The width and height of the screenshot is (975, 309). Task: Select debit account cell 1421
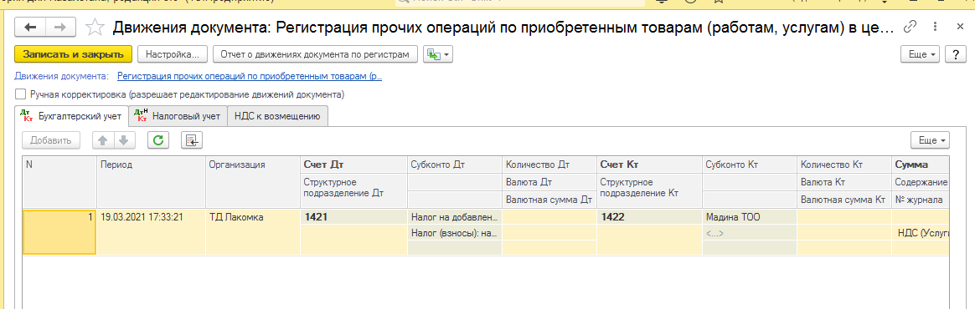(x=353, y=217)
